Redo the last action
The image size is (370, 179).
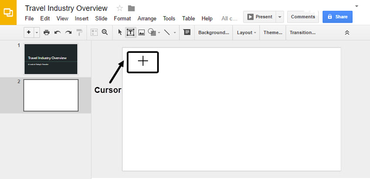click(x=68, y=33)
